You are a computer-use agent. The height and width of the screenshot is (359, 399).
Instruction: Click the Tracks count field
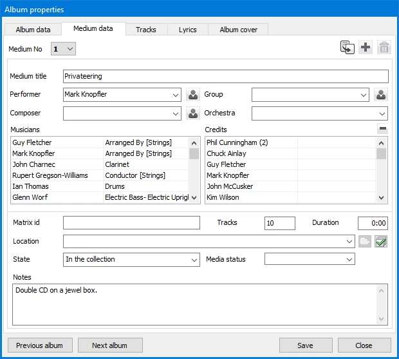click(x=280, y=223)
